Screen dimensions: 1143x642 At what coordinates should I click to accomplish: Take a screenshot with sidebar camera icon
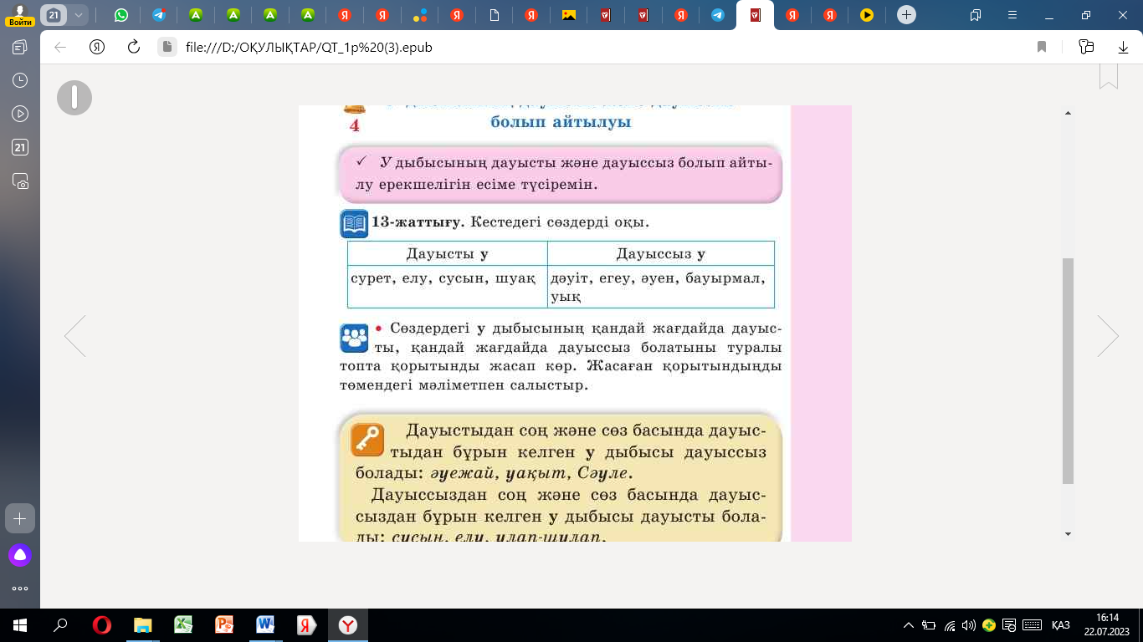20,181
